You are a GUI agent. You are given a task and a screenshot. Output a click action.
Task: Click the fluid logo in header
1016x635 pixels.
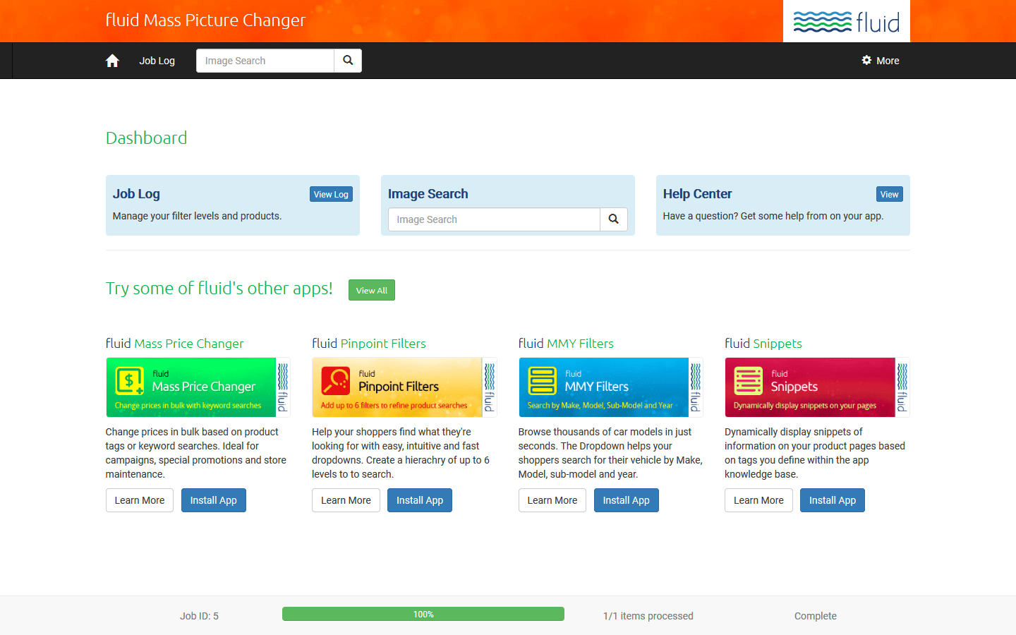(x=846, y=22)
